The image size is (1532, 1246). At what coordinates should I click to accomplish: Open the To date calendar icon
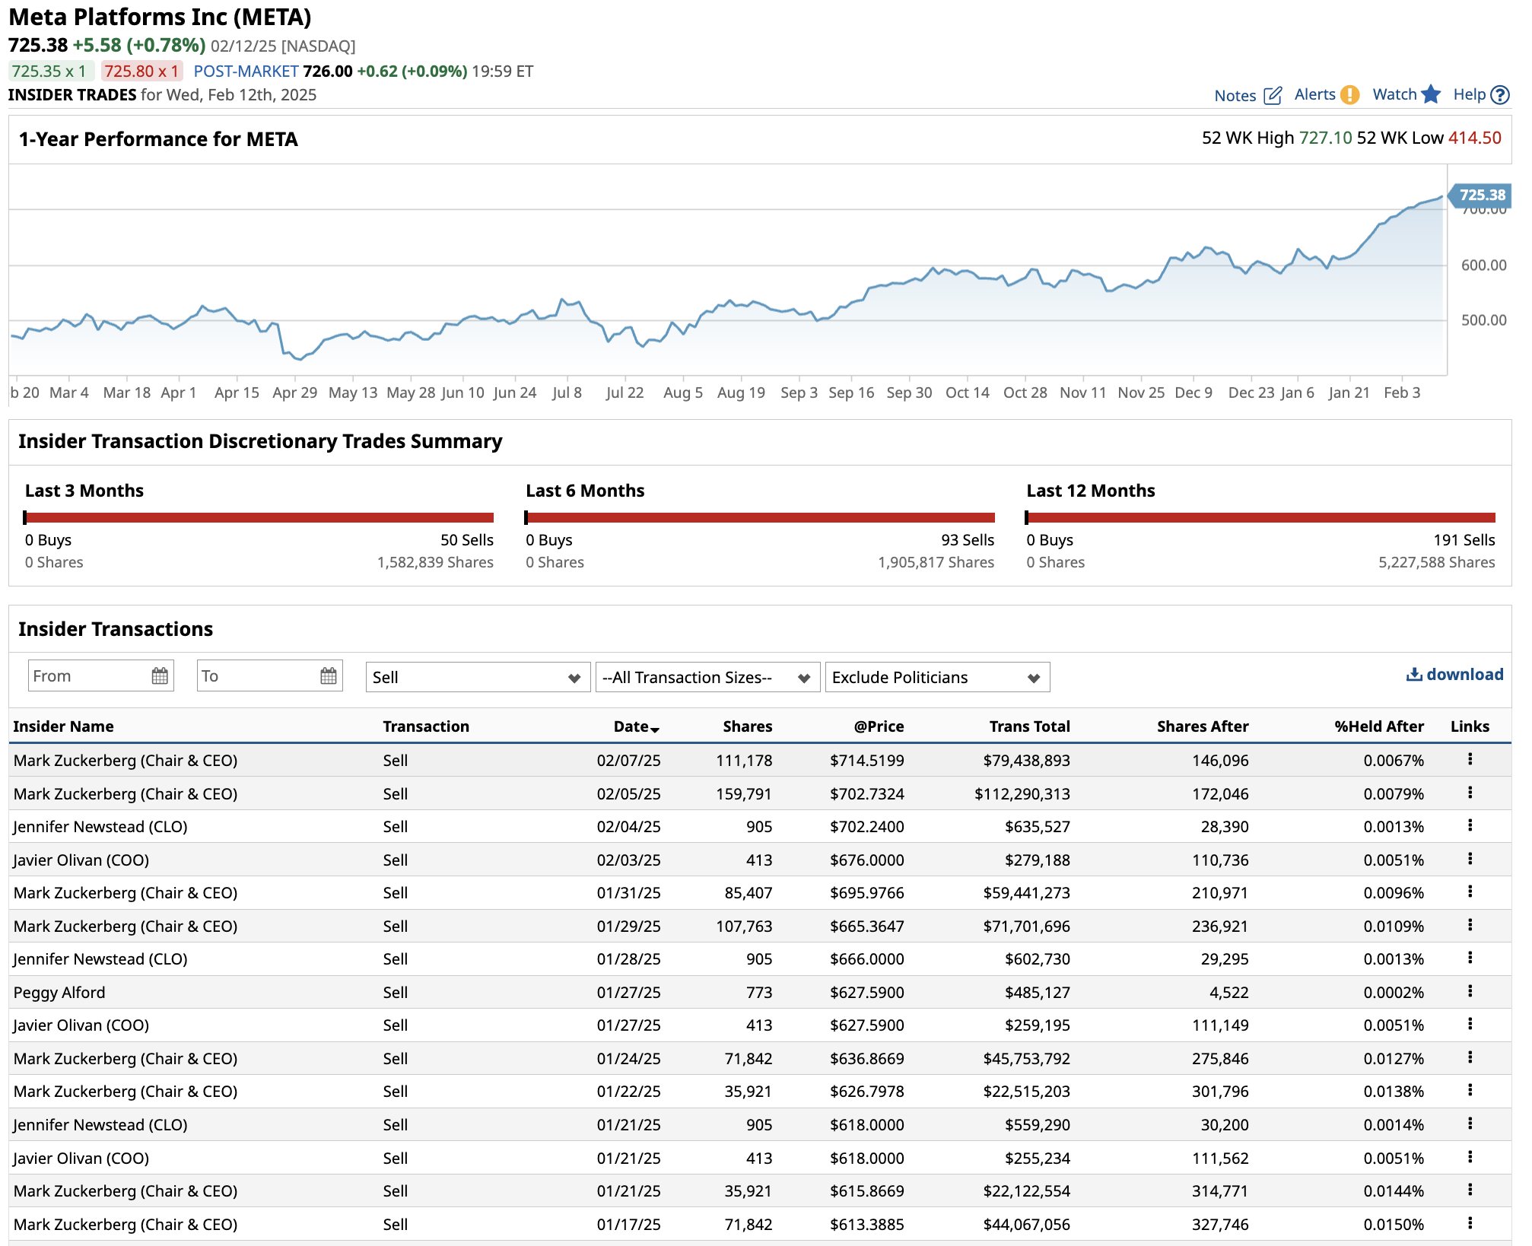point(329,675)
